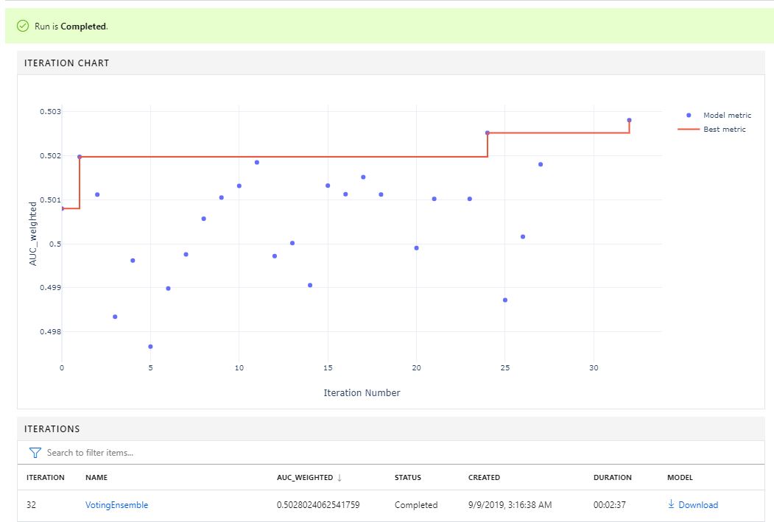Toggle Best metric legend entry
Image resolution: width=774 pixels, height=522 pixels.
[x=712, y=129]
